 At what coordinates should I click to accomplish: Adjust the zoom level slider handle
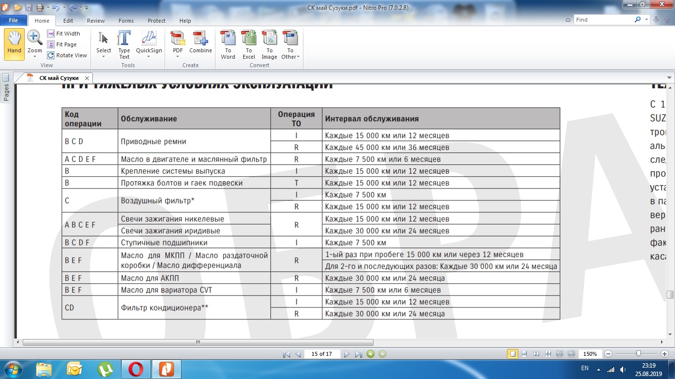(638, 354)
